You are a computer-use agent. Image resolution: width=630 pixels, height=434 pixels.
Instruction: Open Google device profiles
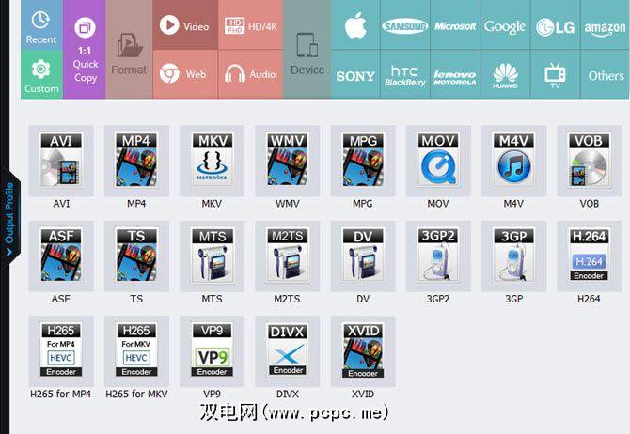[505, 24]
